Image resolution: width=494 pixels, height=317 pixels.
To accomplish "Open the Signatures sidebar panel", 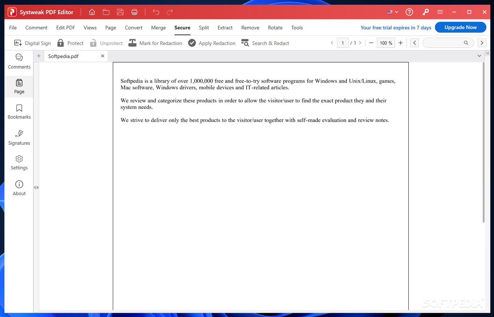I will 19,137.
